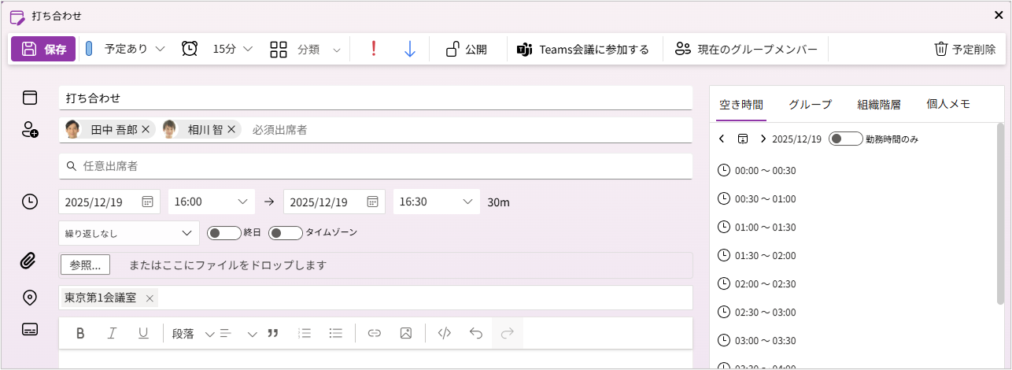Open start date calendar picker icon
Viewport: 1012px width, 370px height.
click(147, 202)
